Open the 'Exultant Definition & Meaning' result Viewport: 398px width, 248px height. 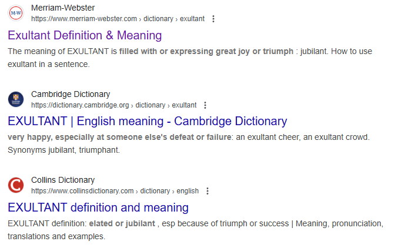[85, 35]
